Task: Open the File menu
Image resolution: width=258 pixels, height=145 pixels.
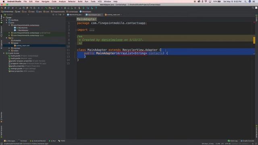Action: click(25, 2)
